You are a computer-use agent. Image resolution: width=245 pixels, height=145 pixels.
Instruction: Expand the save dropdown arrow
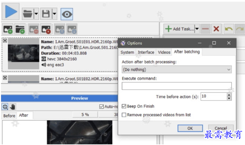[54, 14]
